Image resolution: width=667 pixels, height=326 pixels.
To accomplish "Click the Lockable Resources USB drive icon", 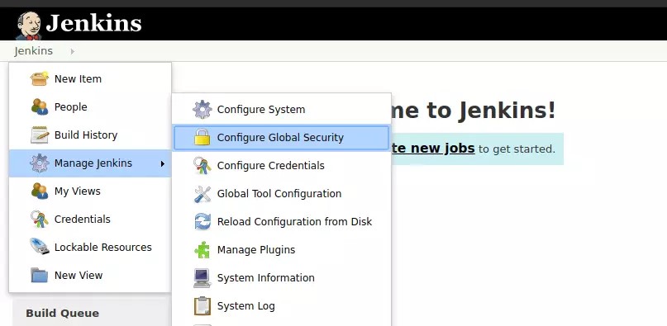I will pyautogui.click(x=40, y=247).
